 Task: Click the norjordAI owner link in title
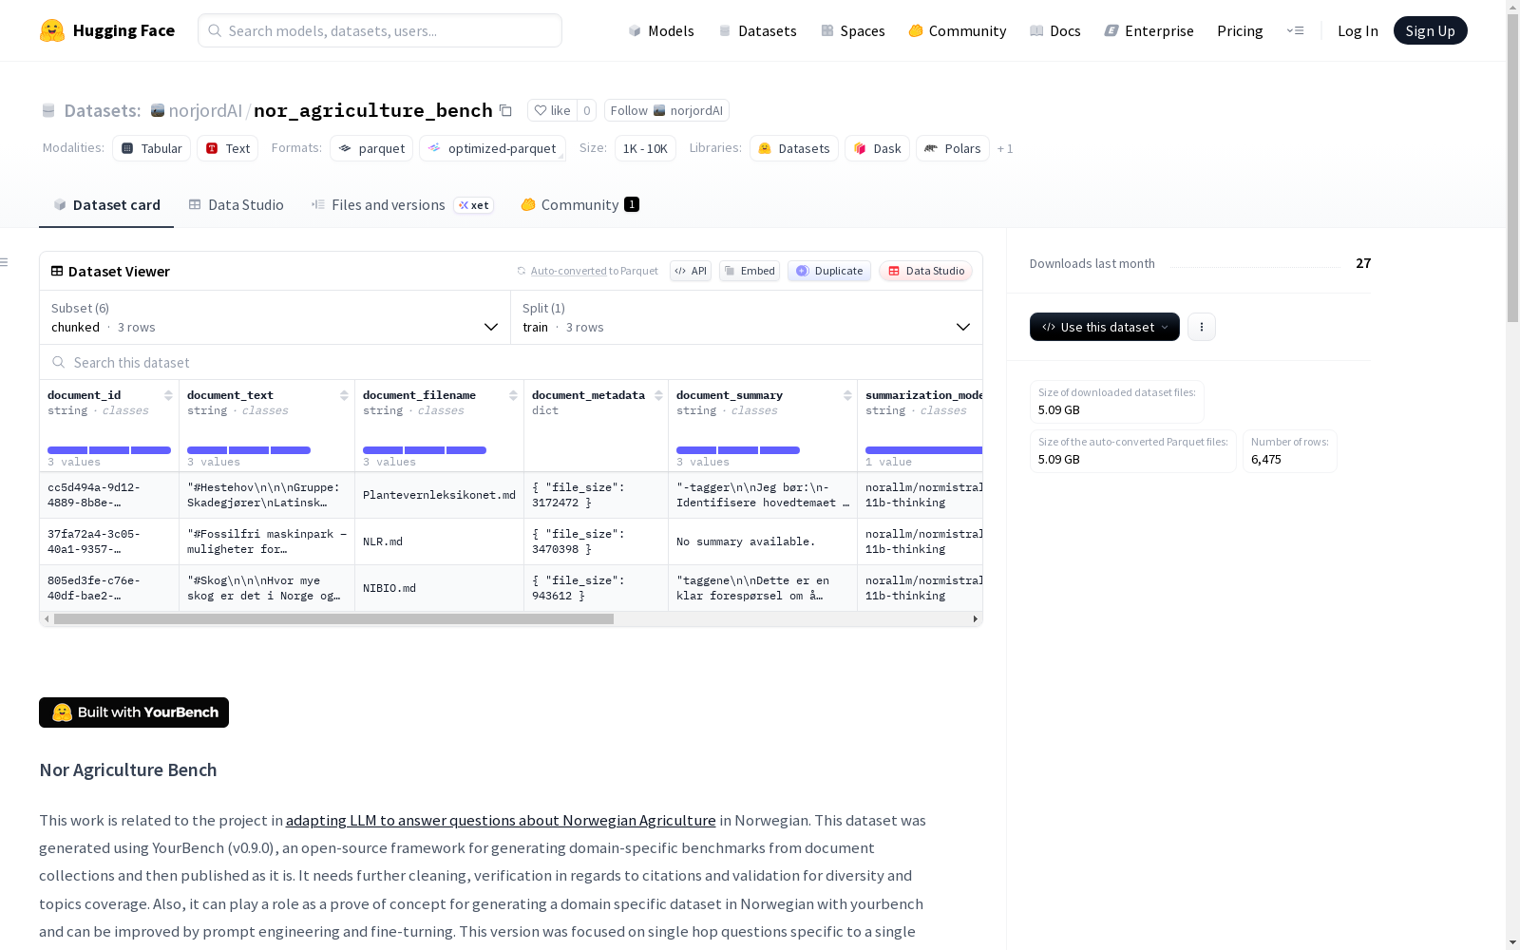pos(205,110)
